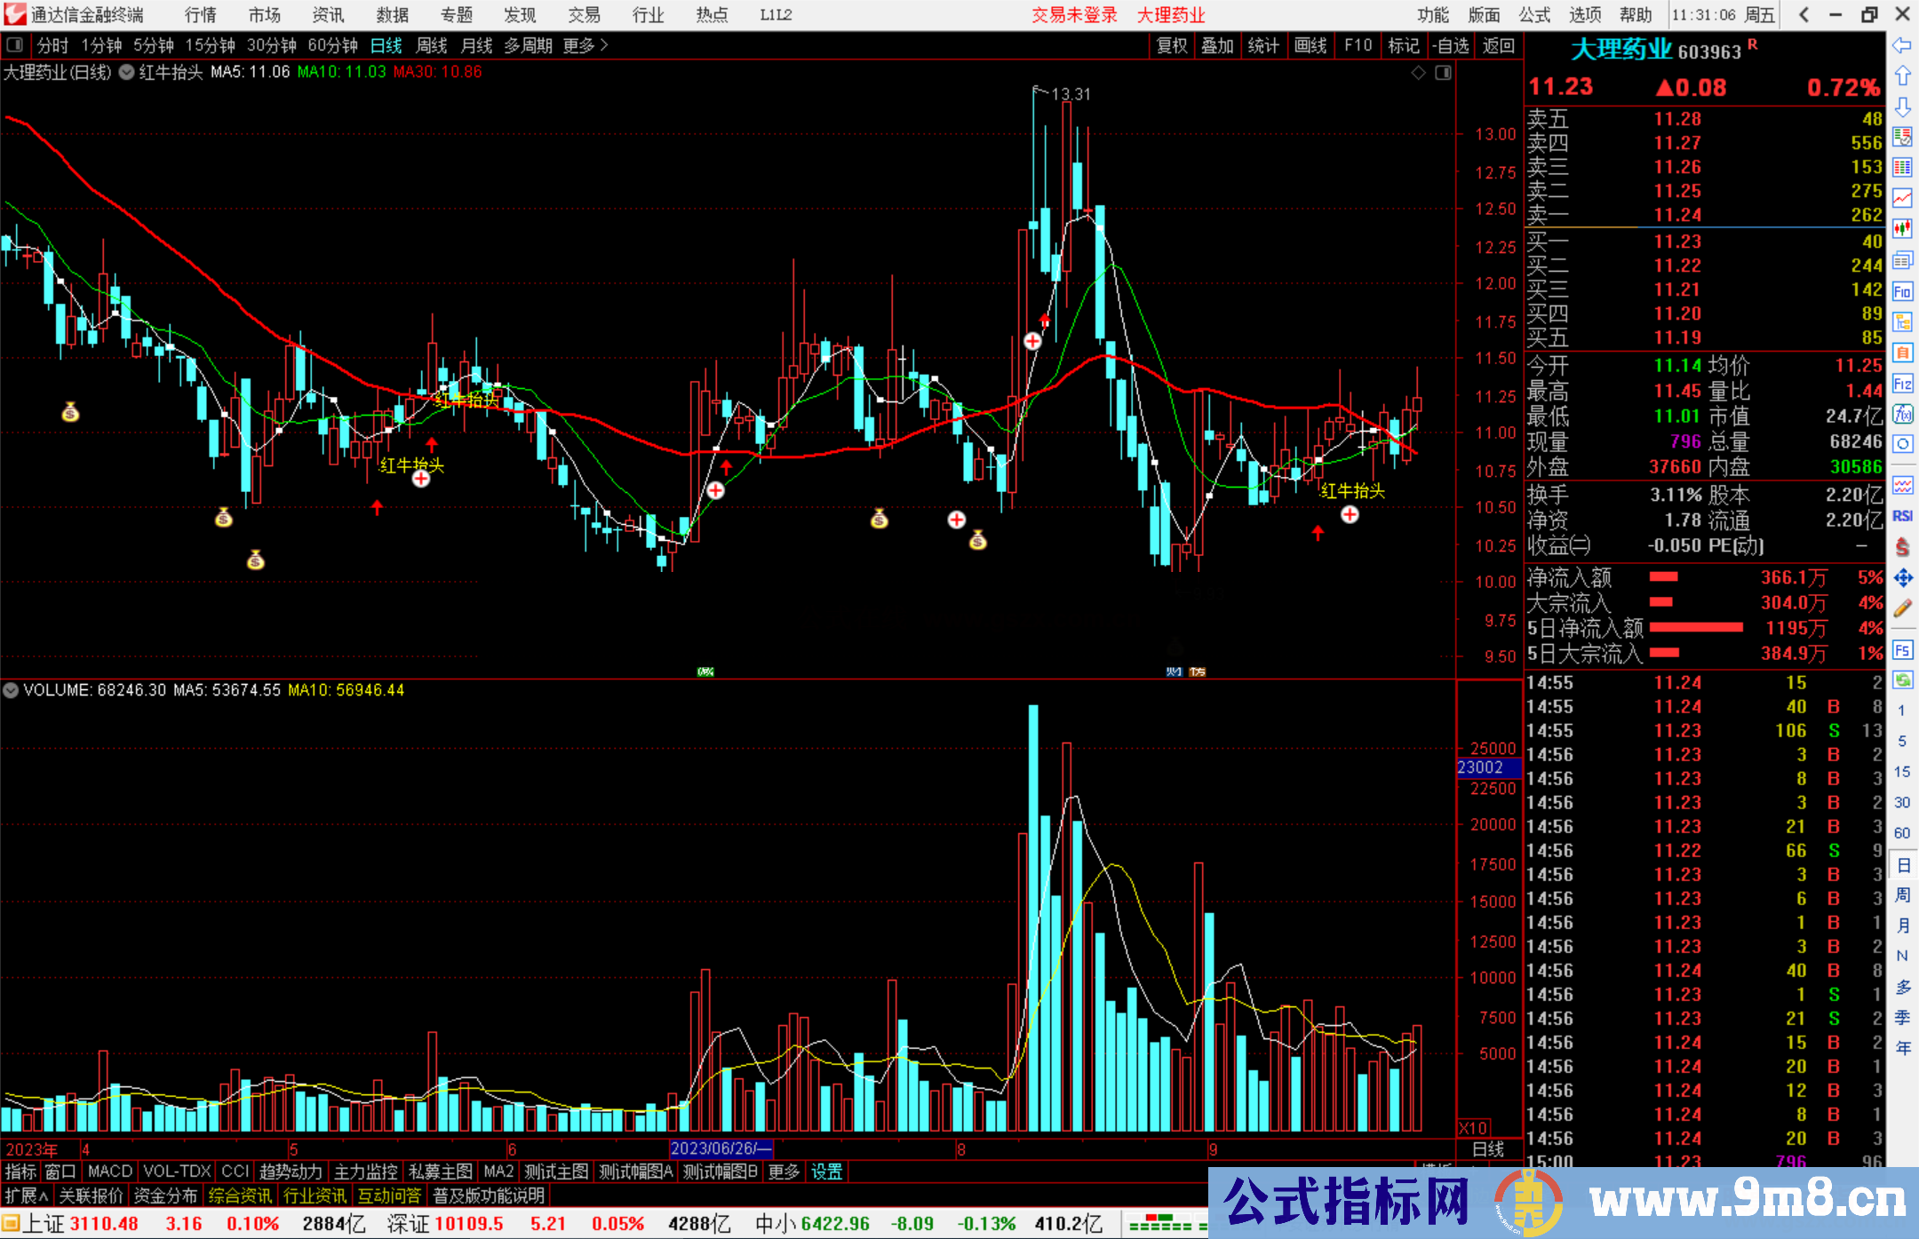
Task: Select the pencil drawing tool icon
Action: point(1902,608)
